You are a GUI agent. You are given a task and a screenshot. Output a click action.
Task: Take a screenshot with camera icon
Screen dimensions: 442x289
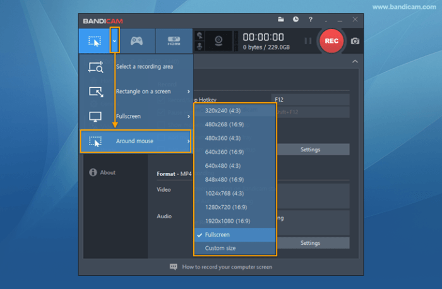355,41
